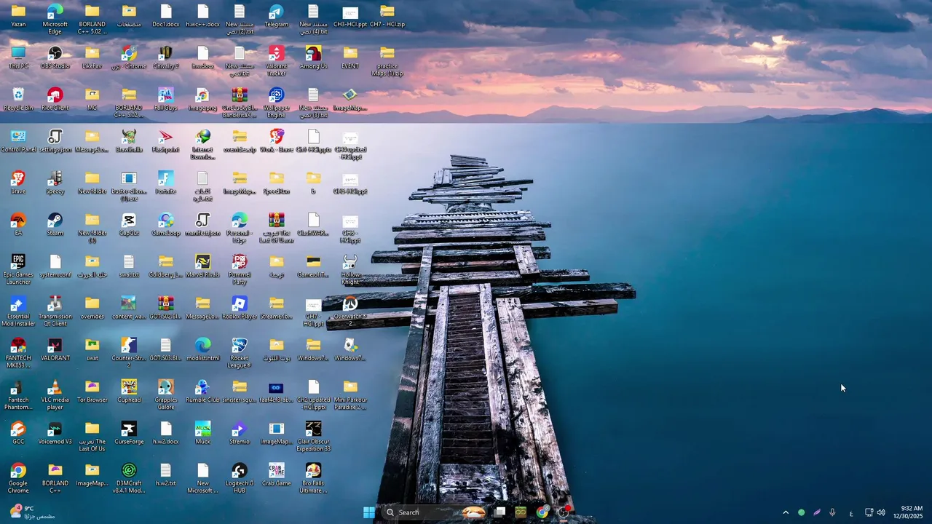
Task: Select the Among Us game icon
Action: [313, 57]
